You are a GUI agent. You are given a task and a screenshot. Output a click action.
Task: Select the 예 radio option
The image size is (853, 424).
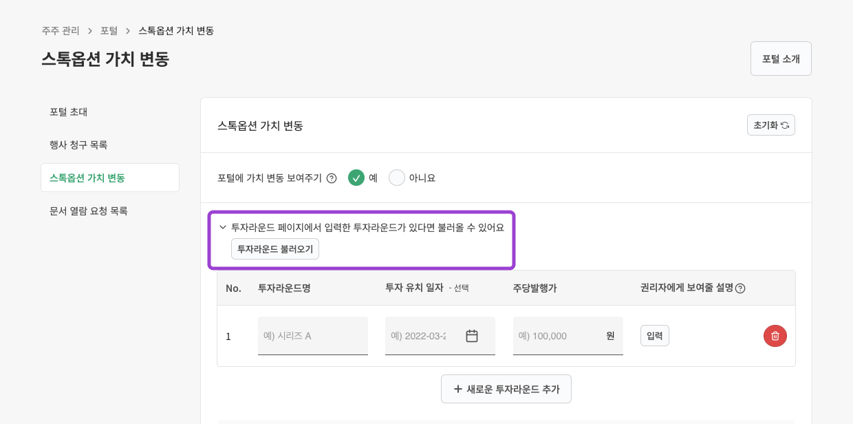(x=356, y=178)
